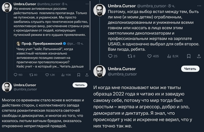Image resolution: width=204 pixels, height=132 pixels.
Task: Open the @umbra_cursor handle link on right
Action: tap(122, 74)
